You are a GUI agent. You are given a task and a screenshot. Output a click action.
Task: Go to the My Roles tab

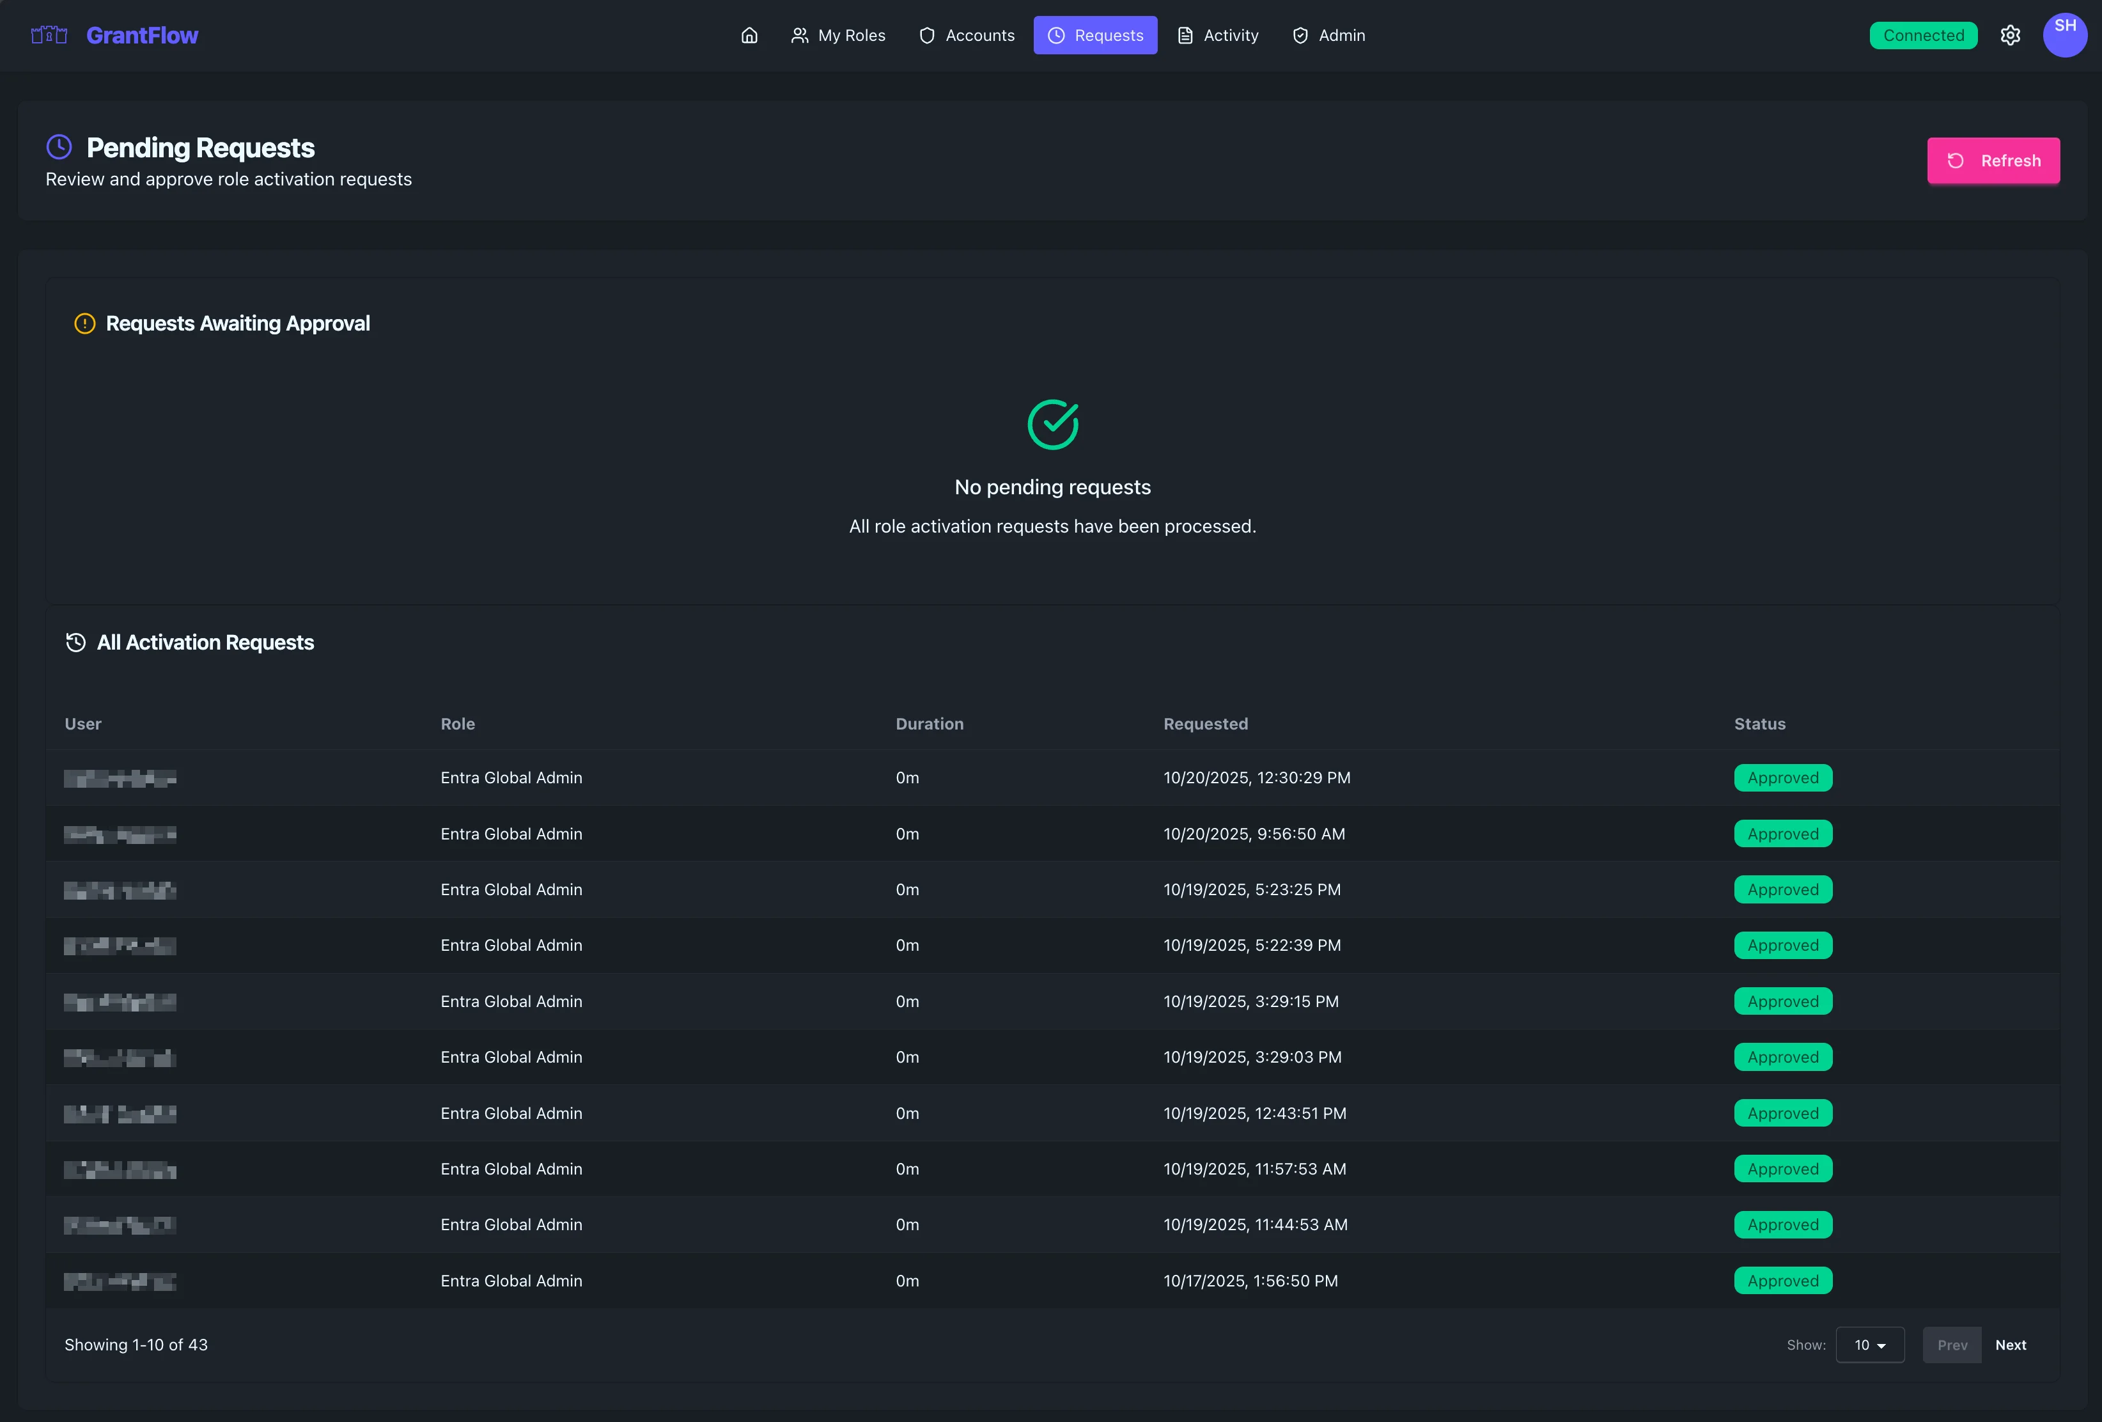coord(837,35)
